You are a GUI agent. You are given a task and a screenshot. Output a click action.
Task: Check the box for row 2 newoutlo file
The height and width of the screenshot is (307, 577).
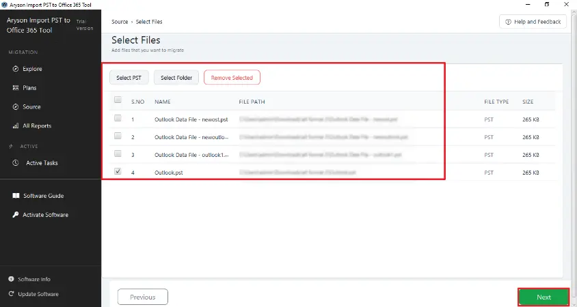(x=118, y=136)
